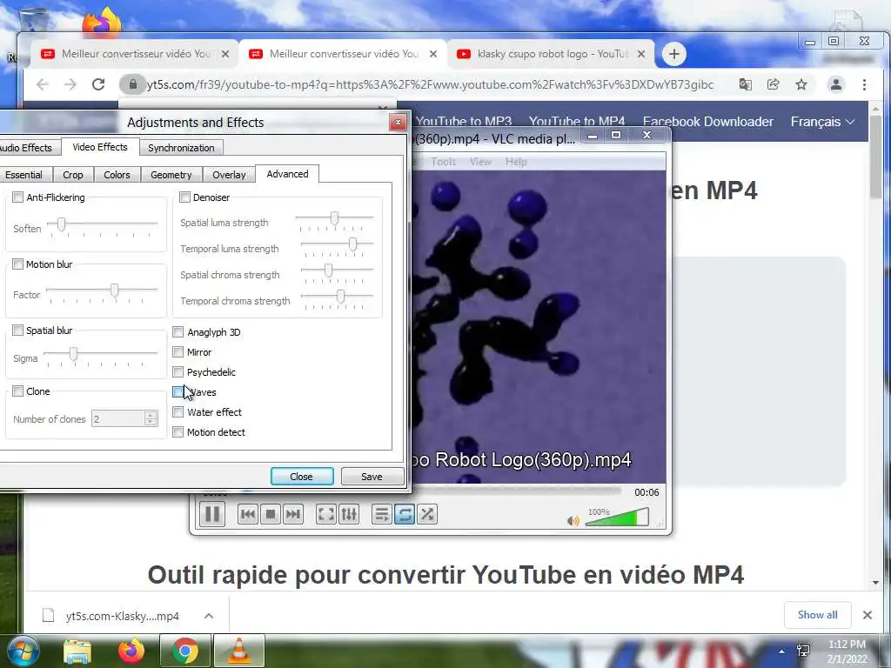Open Windows Start menu

[23, 651]
